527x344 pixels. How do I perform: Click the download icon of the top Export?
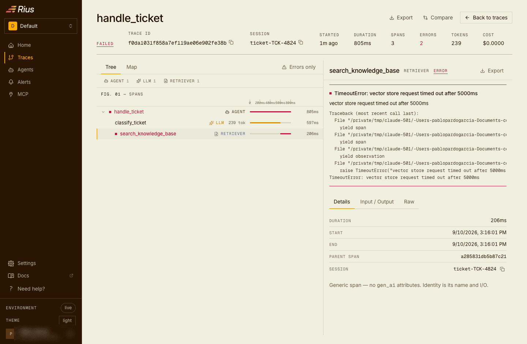pos(392,18)
